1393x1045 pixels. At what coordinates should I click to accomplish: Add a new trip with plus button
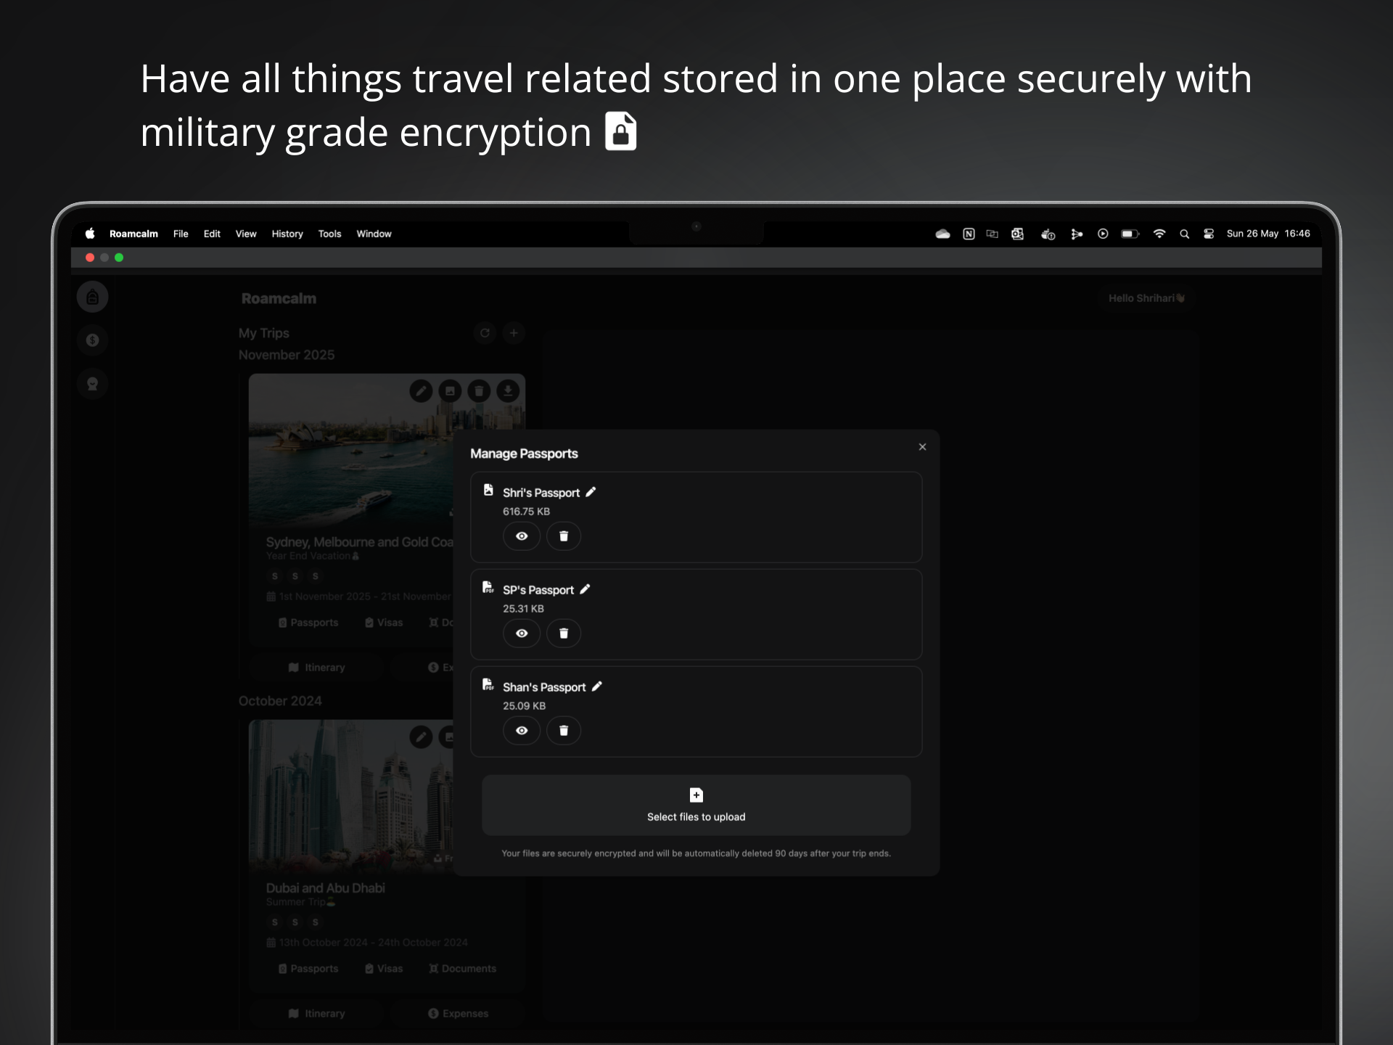click(514, 333)
